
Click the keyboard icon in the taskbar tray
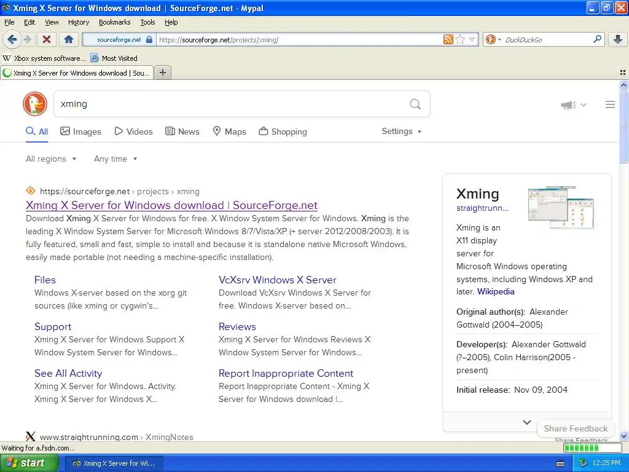pyautogui.click(x=560, y=463)
